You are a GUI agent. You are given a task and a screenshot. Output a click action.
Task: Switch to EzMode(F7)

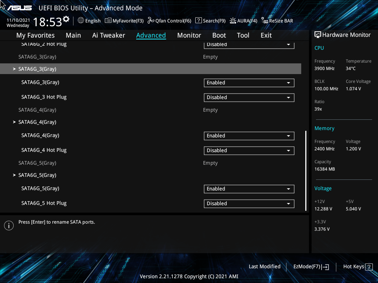pos(311,267)
